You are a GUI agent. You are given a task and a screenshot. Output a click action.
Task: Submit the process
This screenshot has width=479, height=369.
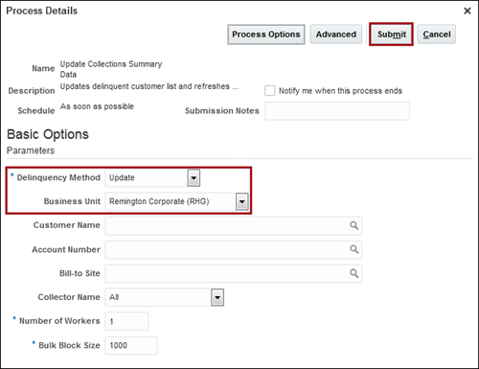pyautogui.click(x=392, y=35)
